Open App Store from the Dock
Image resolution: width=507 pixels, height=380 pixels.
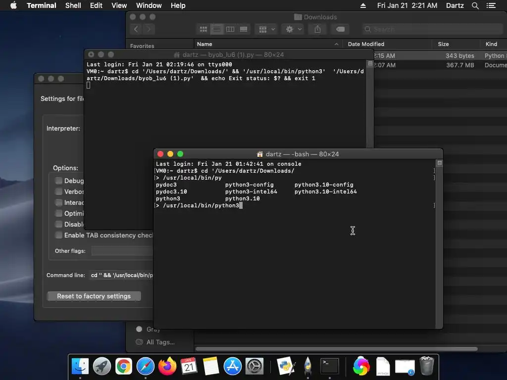(233, 367)
